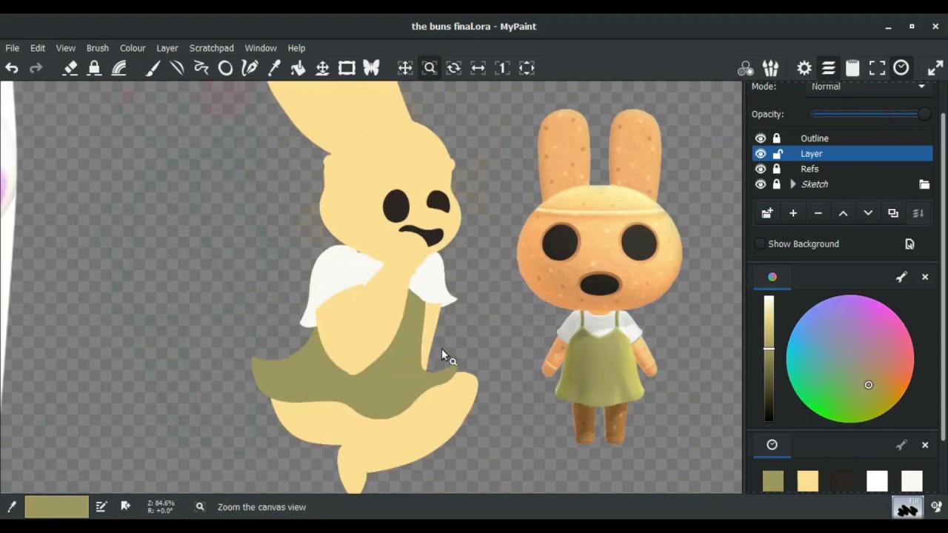Open the layer Mode dropdown
Image resolution: width=948 pixels, height=533 pixels.
[868, 87]
